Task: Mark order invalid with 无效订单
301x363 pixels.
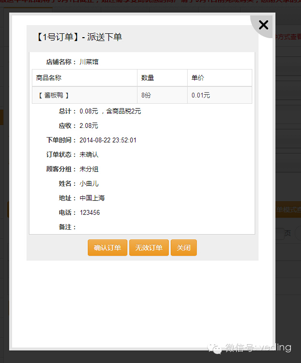Action: tap(149, 248)
